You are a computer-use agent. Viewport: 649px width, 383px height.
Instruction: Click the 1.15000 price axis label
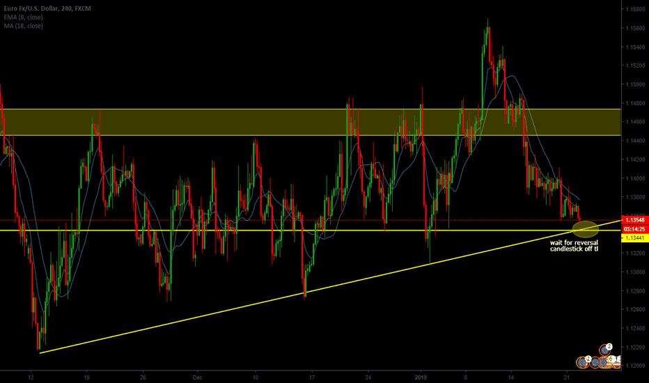(635, 84)
